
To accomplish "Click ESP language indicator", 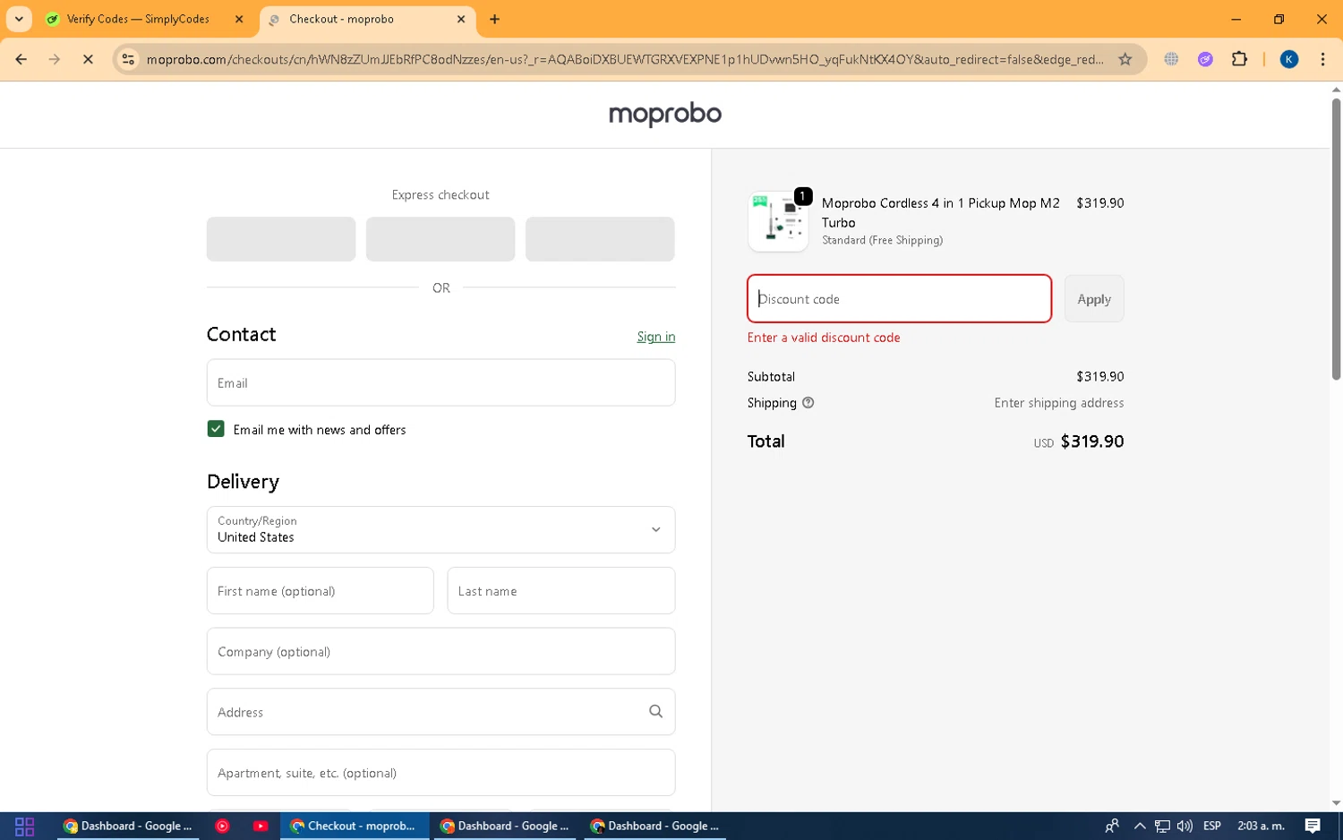I will pos(1212,826).
